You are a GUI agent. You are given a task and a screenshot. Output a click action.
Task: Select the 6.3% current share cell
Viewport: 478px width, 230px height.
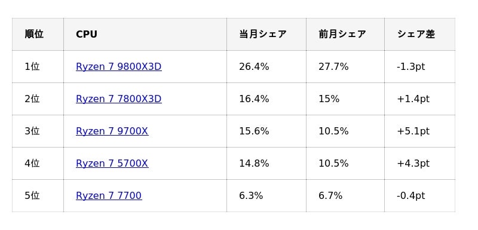[x=266, y=195]
